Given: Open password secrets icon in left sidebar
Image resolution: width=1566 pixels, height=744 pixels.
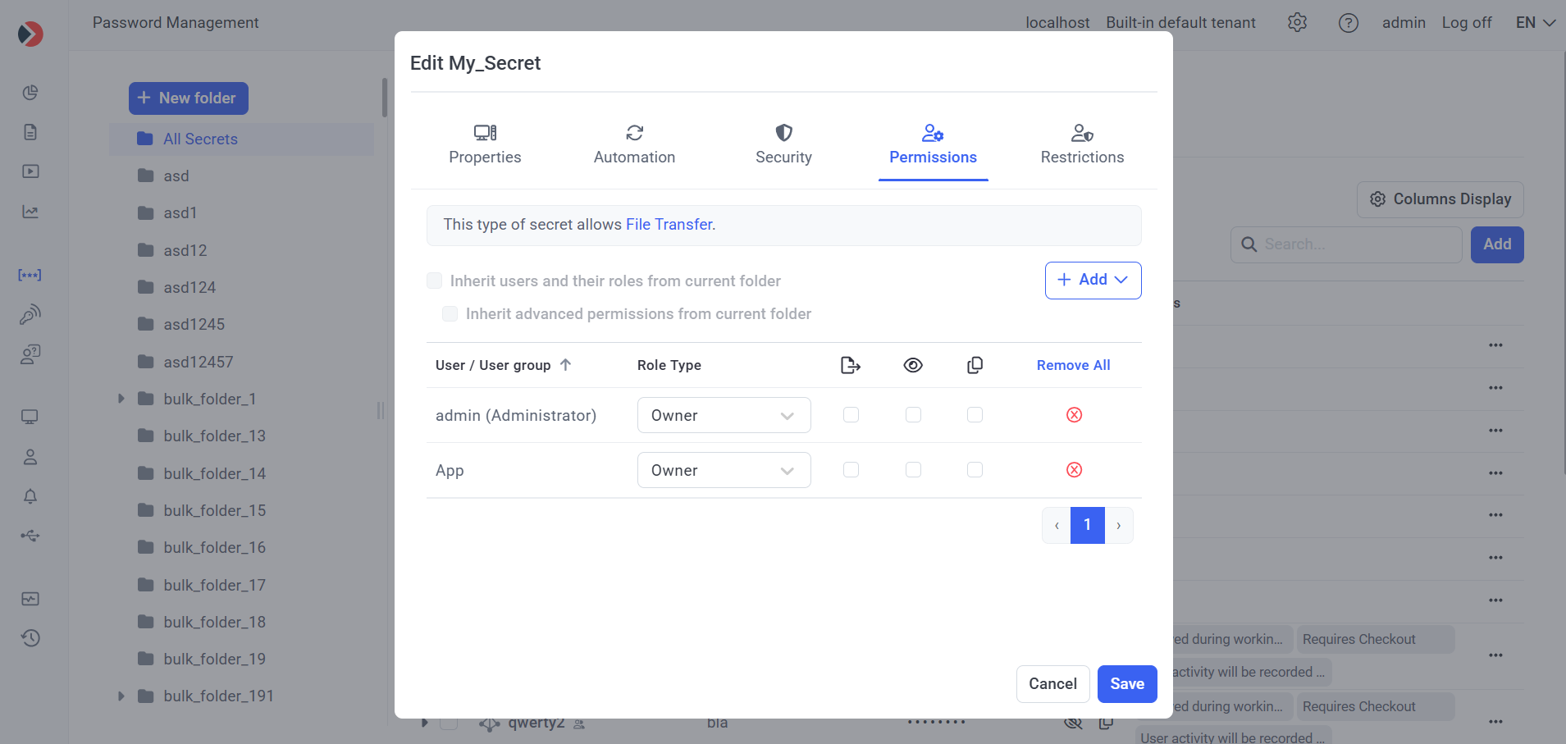Looking at the screenshot, I should 30,276.
